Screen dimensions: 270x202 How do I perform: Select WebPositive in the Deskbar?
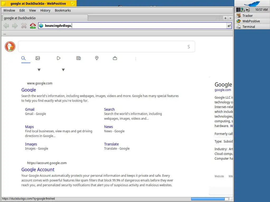tap(252, 21)
